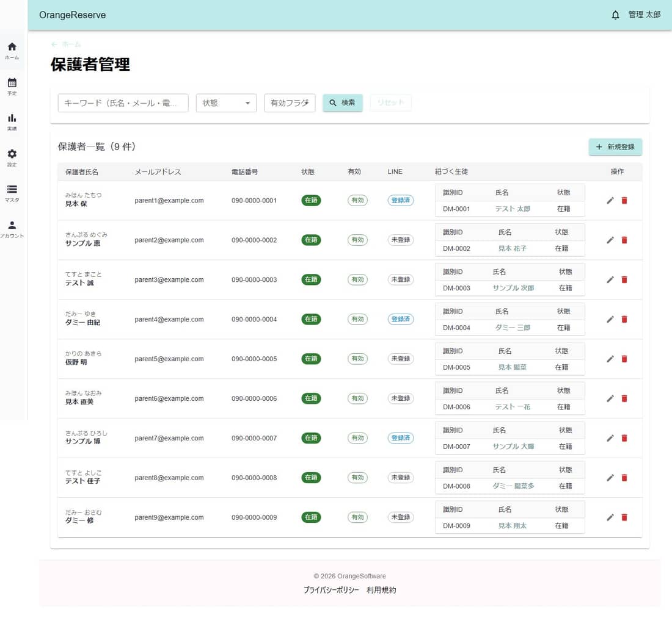
Task: Open student link サンプル 大輝
Action: (513, 447)
